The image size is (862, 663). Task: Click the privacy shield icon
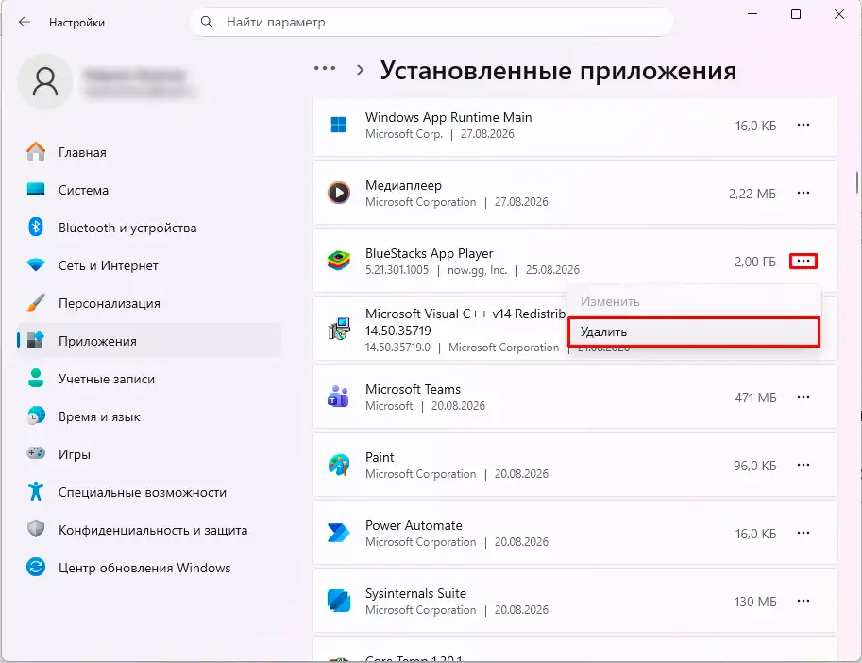(36, 530)
